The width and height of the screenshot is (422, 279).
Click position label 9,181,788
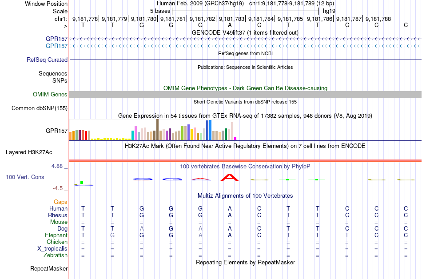[378, 19]
